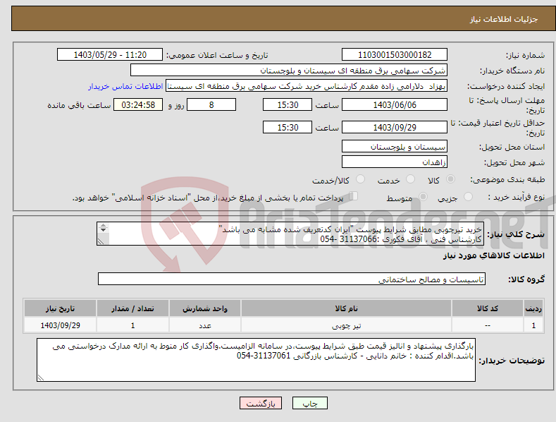Image resolution: width=556 pixels, height=422 pixels.
Task: Click the response deadline time 15:30
Action: (x=288, y=104)
